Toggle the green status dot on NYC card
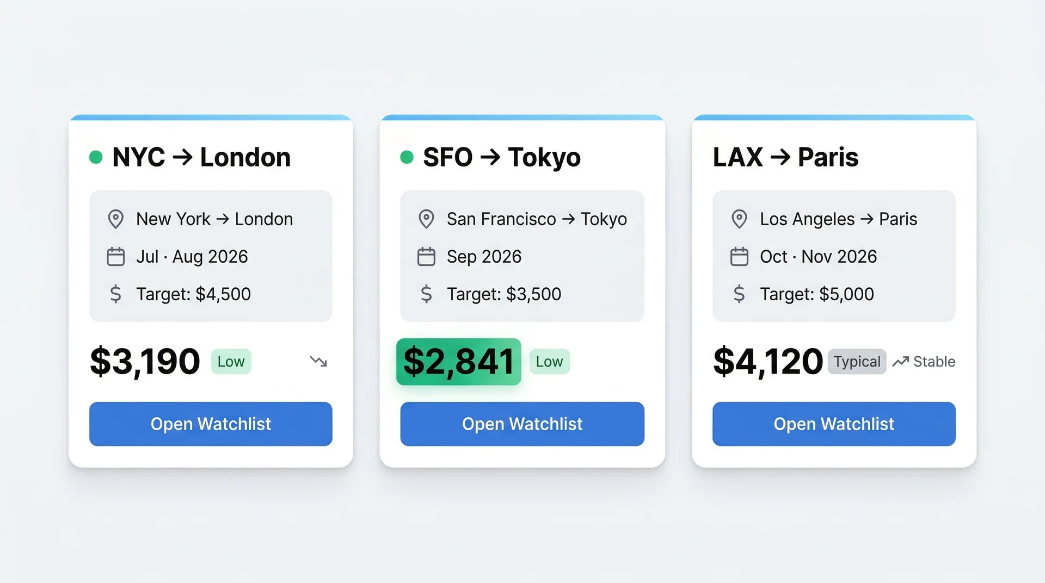The image size is (1045, 583). 96,157
